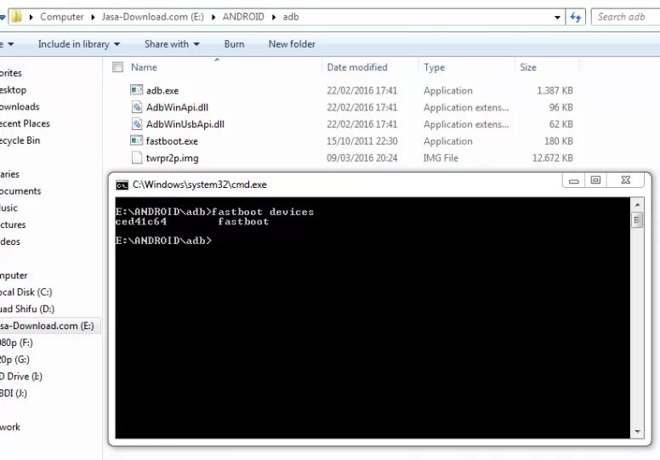Click the twrpr2p.img file icon
Screen dimensions: 660x460
click(x=137, y=157)
